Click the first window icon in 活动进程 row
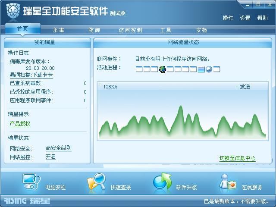 coord(139,69)
